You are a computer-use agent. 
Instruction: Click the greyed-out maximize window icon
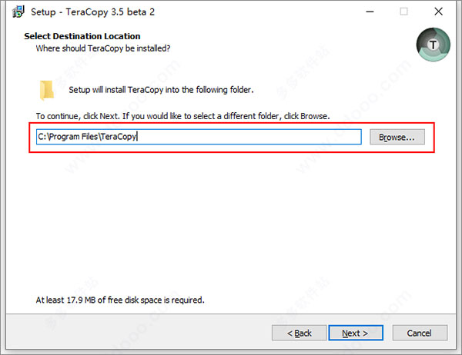click(403, 12)
